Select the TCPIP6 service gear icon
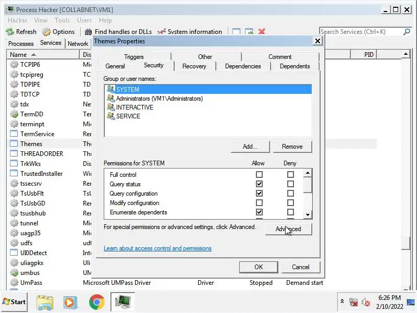Viewport: 417px width, 313px height. pyautogui.click(x=14, y=64)
